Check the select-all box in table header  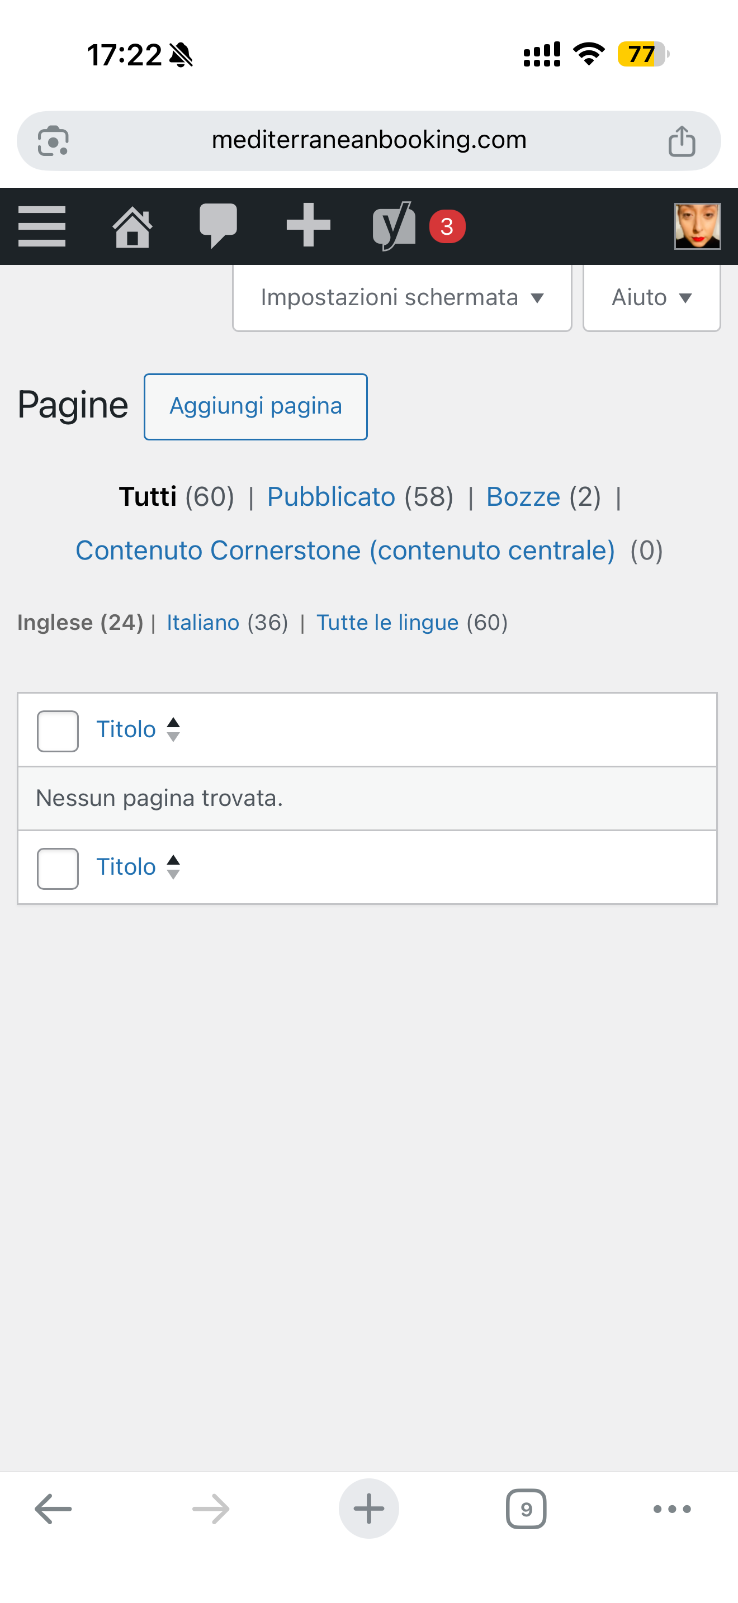[58, 731]
